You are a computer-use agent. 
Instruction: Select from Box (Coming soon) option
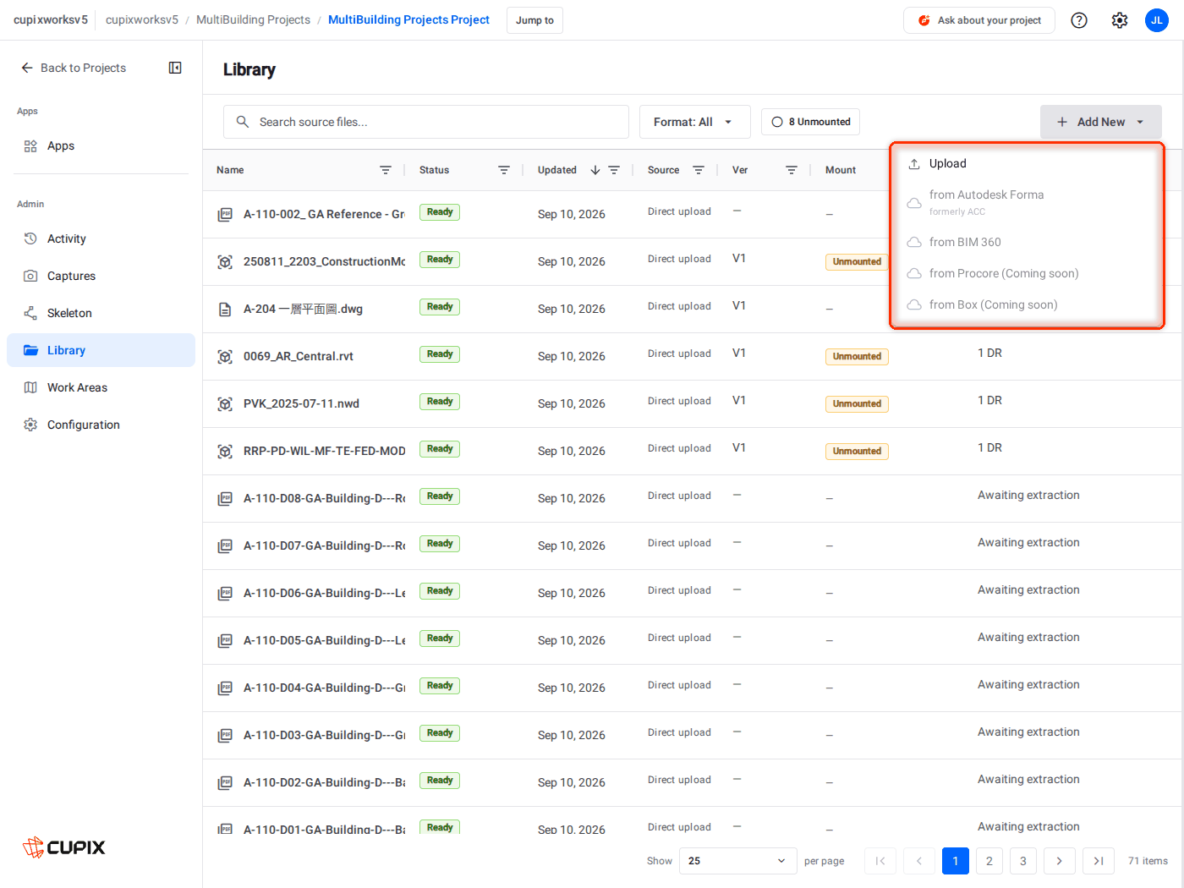1028,304
